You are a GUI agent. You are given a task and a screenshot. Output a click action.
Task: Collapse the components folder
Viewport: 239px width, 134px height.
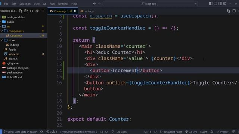[16, 31]
